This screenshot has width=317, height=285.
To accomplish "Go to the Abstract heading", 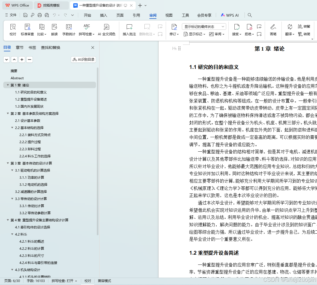I will (x=17, y=78).
